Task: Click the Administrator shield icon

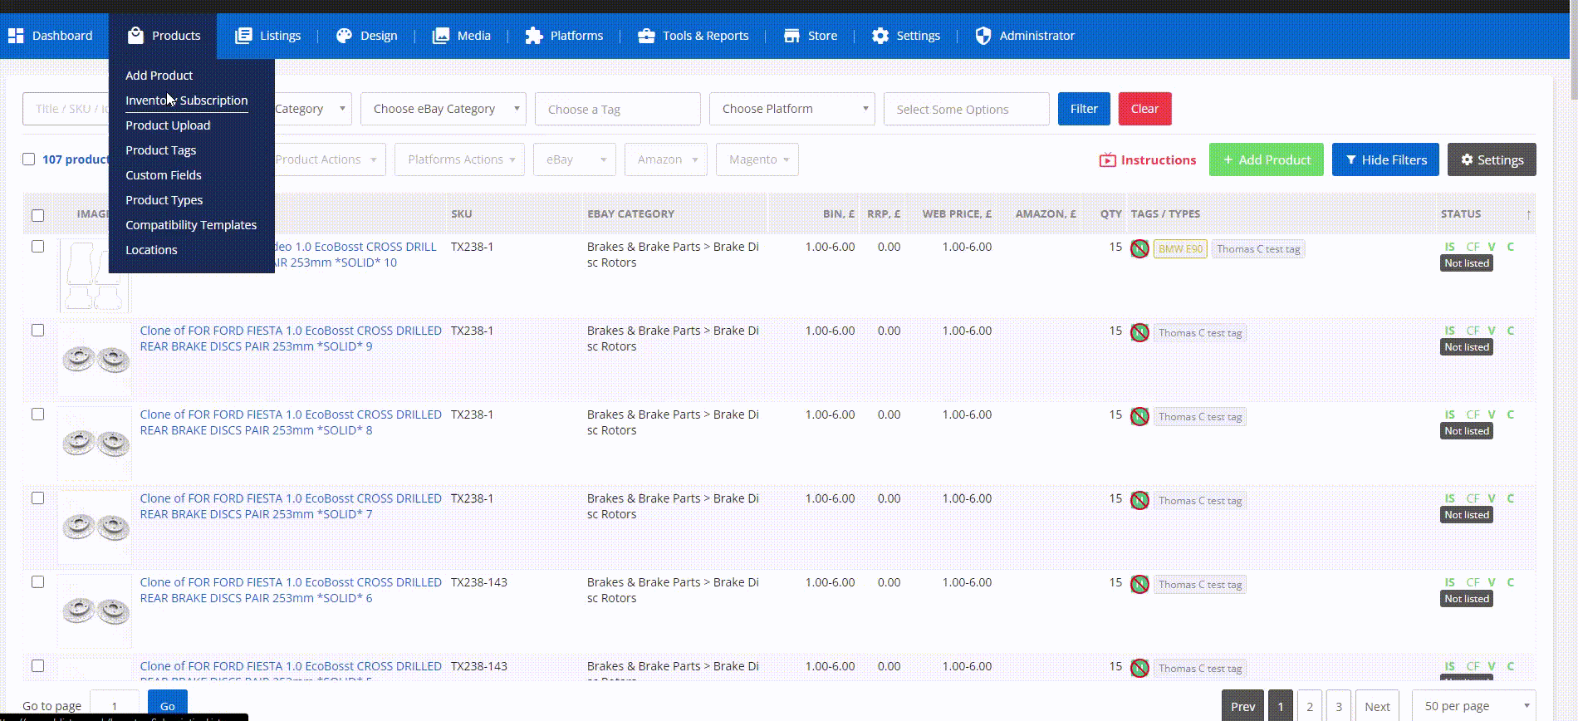Action: 983,36
